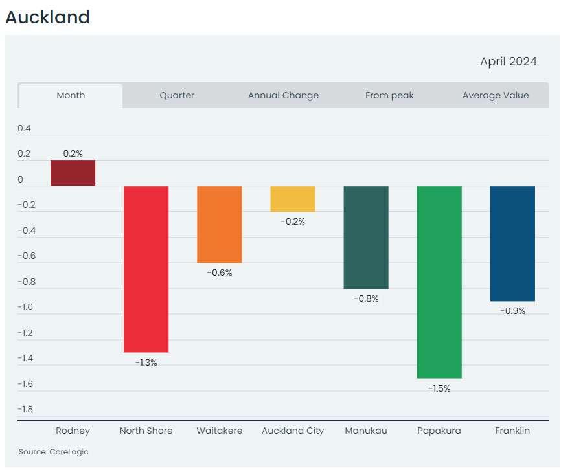Click the Source: CoreLogic text

click(53, 452)
